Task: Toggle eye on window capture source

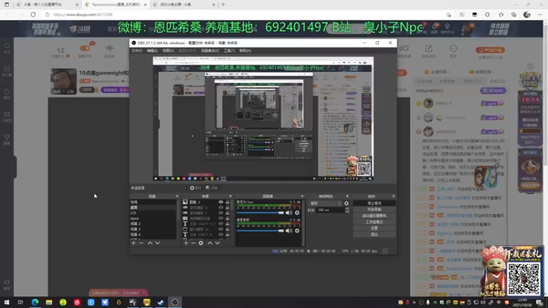Action: tap(221, 229)
